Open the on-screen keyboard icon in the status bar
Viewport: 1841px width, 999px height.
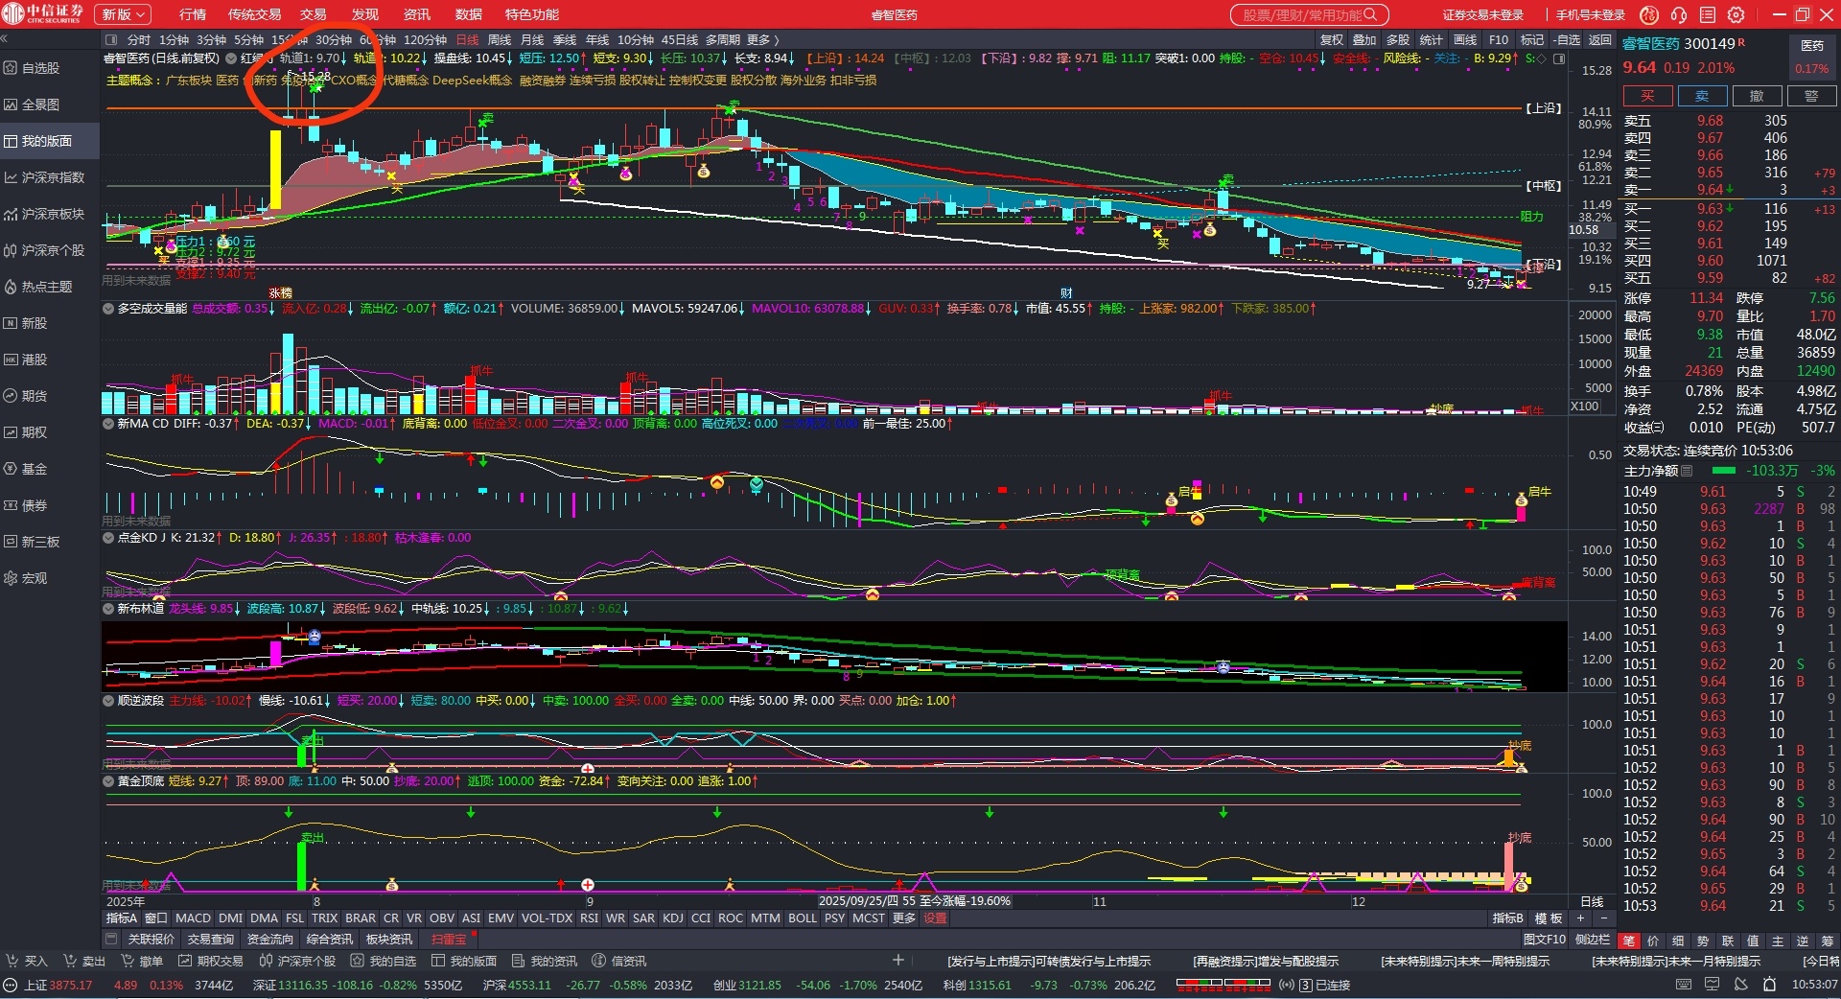pyautogui.click(x=1684, y=985)
